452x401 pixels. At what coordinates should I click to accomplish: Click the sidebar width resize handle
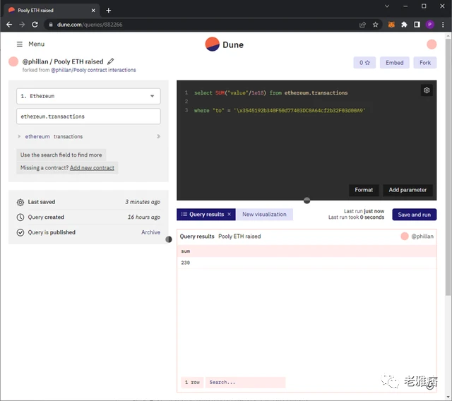(x=169, y=239)
